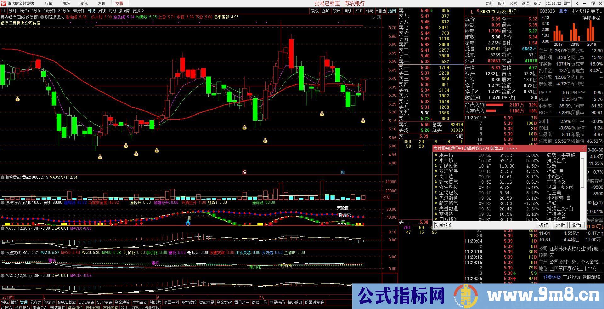The height and width of the screenshot is (309, 604).
Task: Click the 增 marker below the chart
Action: click(x=245, y=172)
